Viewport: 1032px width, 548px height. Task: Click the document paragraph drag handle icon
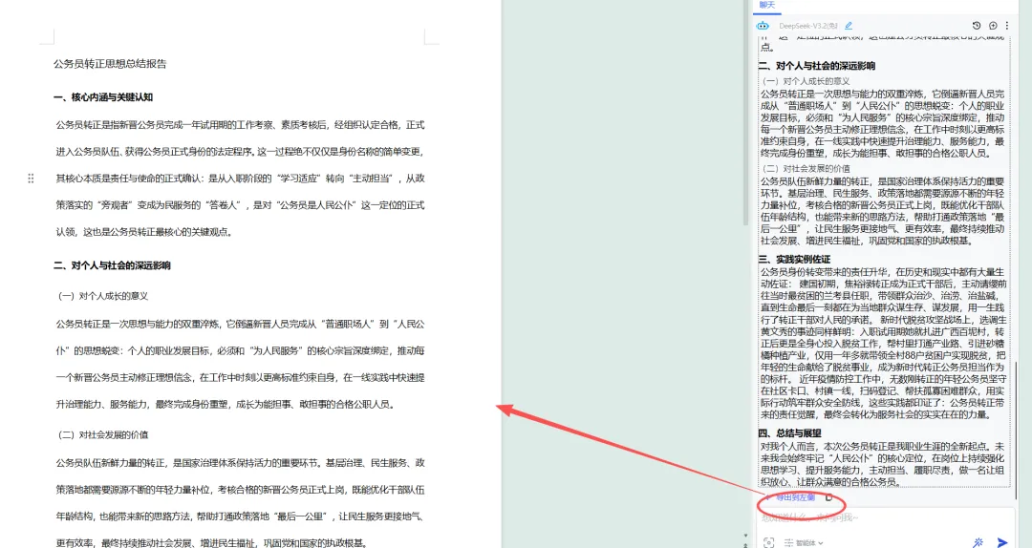click(31, 179)
